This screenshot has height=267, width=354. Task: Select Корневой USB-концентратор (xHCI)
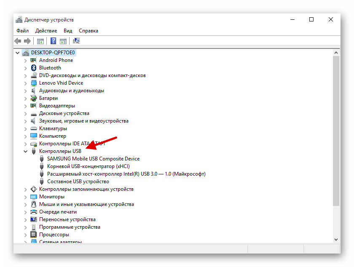click(88, 166)
